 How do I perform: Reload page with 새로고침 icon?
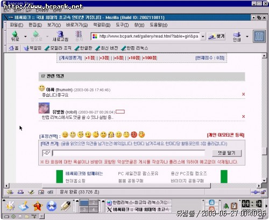[60, 36]
